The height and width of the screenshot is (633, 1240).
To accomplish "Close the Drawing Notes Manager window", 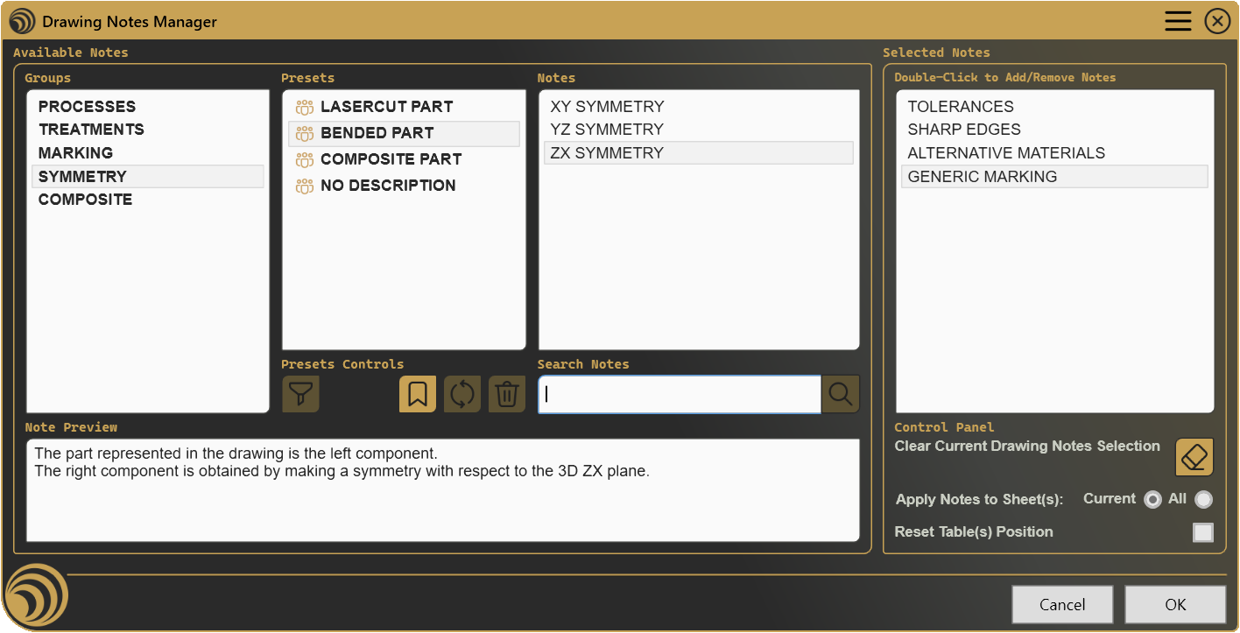I will tap(1218, 21).
